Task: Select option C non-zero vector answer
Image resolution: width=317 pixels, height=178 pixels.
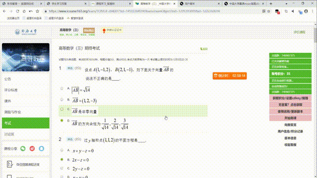Action: [x=62, y=109]
